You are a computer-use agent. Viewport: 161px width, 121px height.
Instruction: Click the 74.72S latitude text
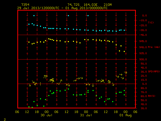pos(73,5)
